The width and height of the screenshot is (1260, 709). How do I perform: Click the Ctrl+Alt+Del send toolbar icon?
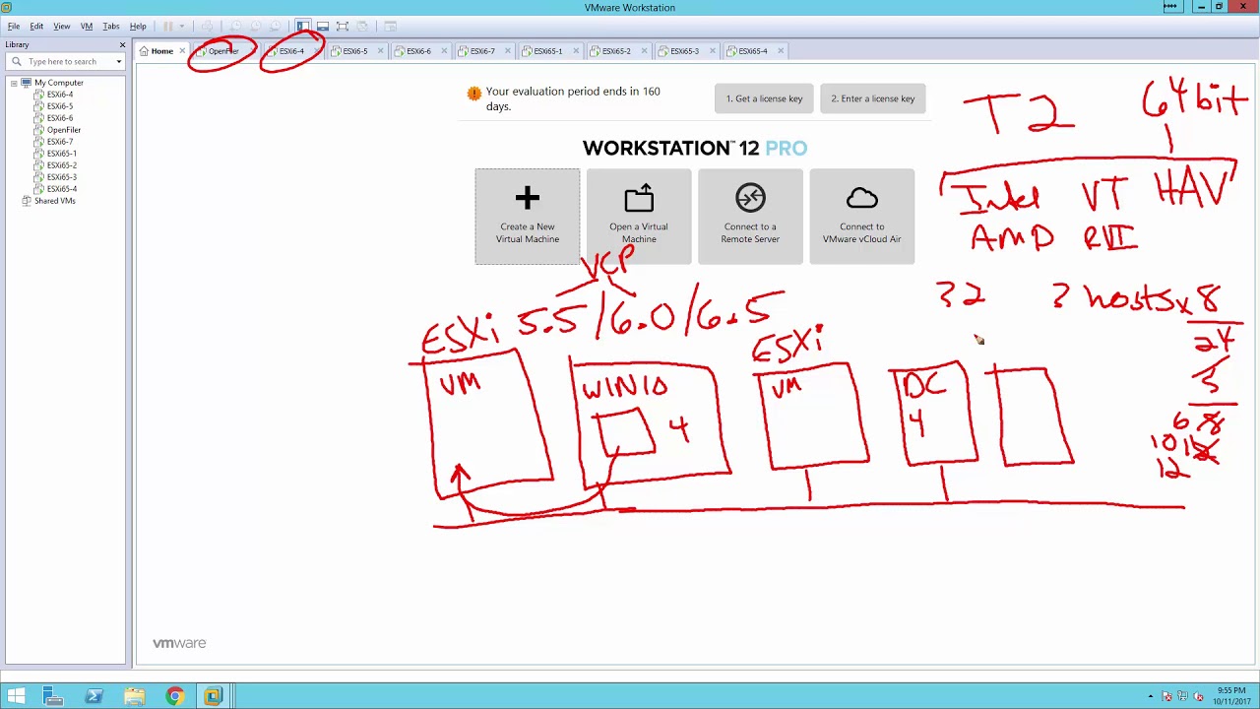click(207, 27)
